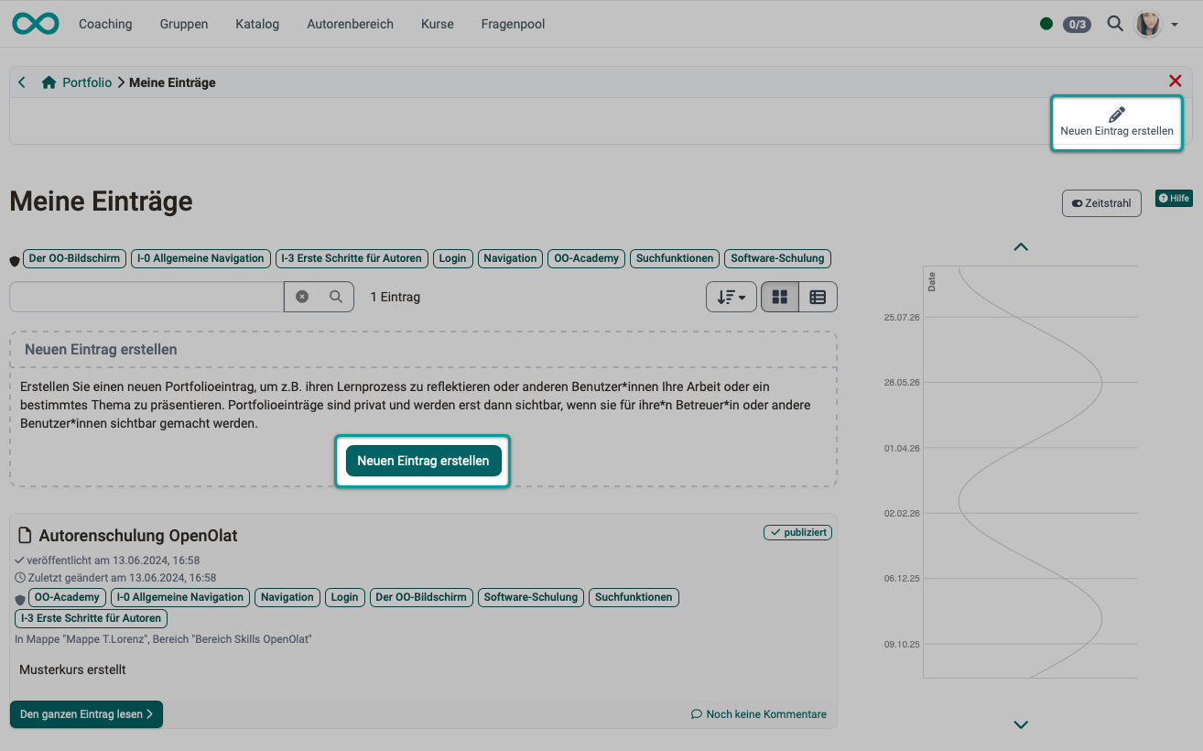Toggle the Zeitstrahl switch

tap(1101, 203)
